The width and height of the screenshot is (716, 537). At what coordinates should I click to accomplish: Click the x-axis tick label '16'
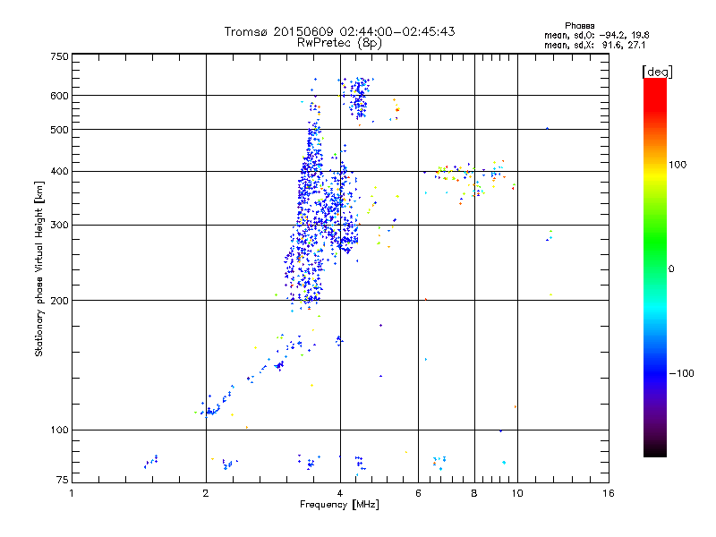pos(609,493)
